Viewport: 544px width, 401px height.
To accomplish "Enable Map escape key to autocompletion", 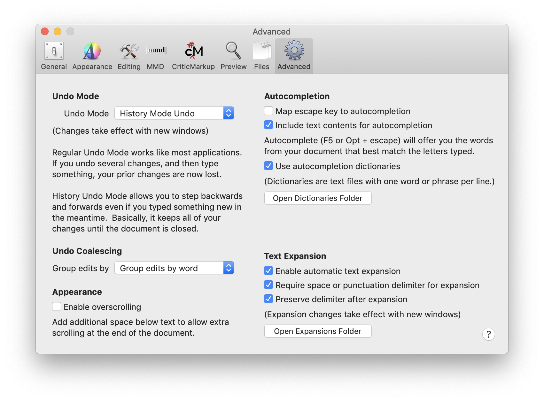I will click(x=268, y=111).
